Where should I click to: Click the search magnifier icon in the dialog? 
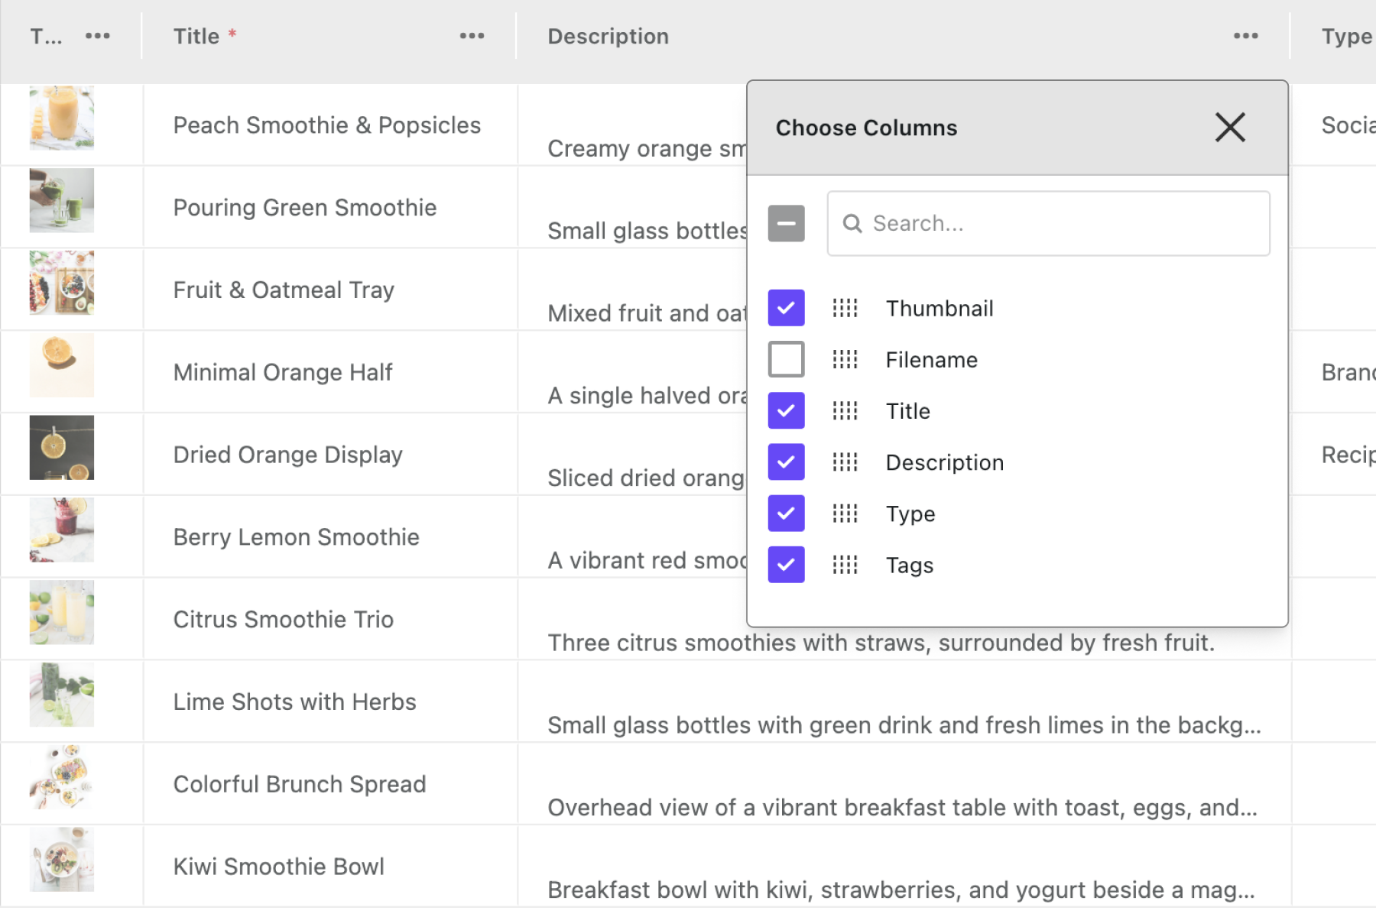[852, 223]
